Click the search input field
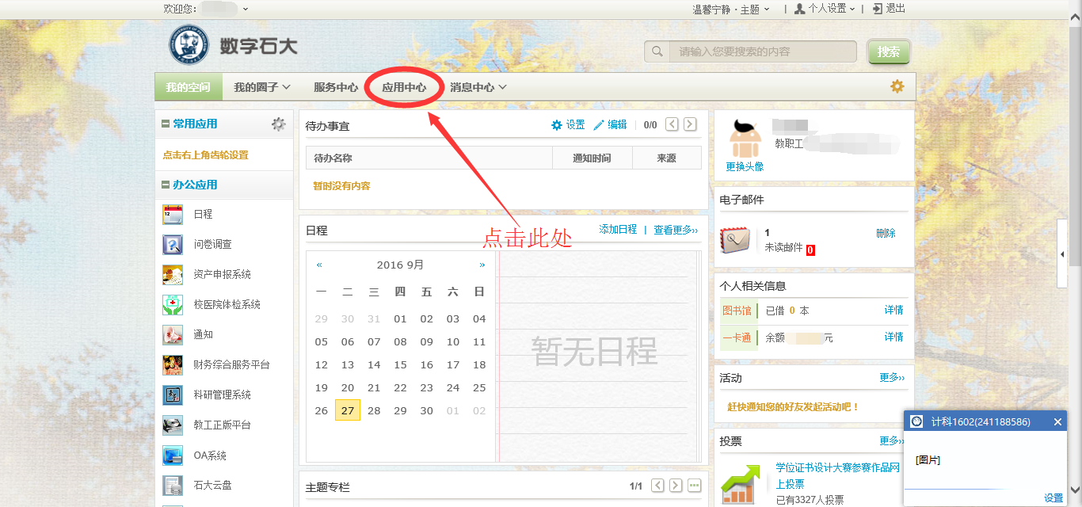The image size is (1082, 507). pyautogui.click(x=762, y=51)
